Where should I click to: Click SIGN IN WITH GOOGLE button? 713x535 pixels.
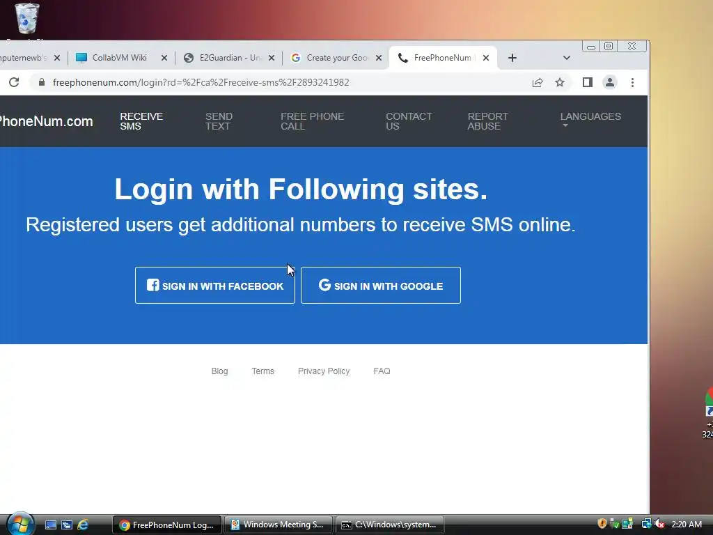[x=381, y=285]
